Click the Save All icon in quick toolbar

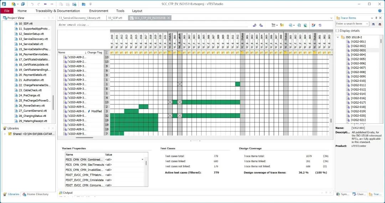click(x=22, y=4)
